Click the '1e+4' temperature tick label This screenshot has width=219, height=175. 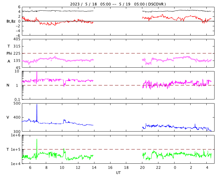click(x=16, y=164)
